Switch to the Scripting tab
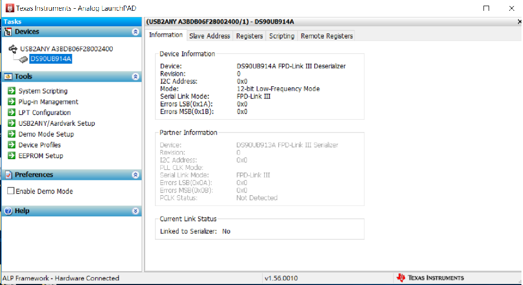The image size is (523, 285). 282,36
